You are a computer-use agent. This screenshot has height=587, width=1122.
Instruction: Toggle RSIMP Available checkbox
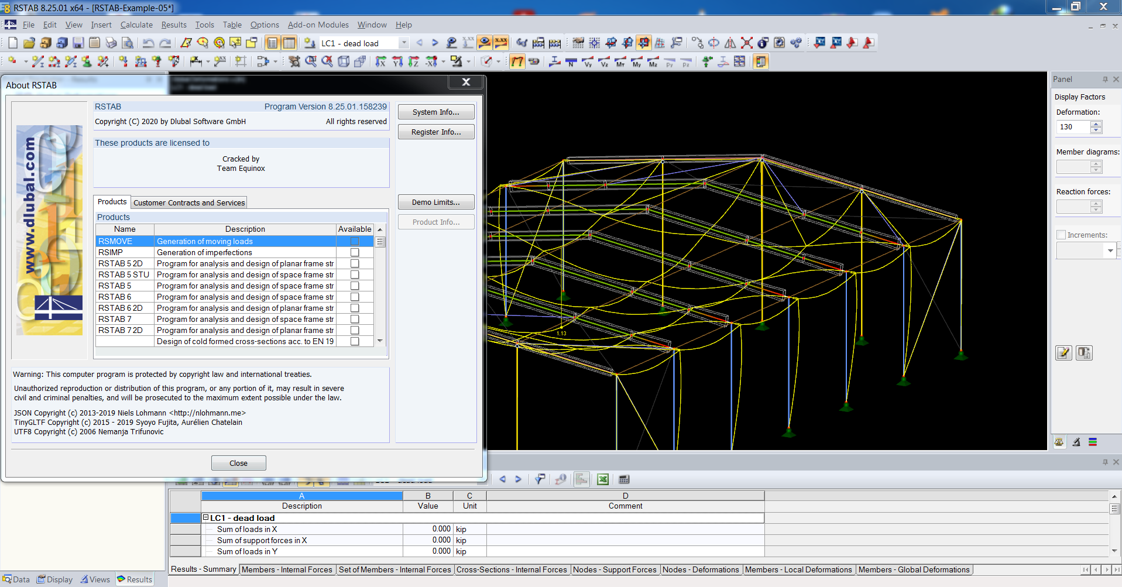point(355,252)
